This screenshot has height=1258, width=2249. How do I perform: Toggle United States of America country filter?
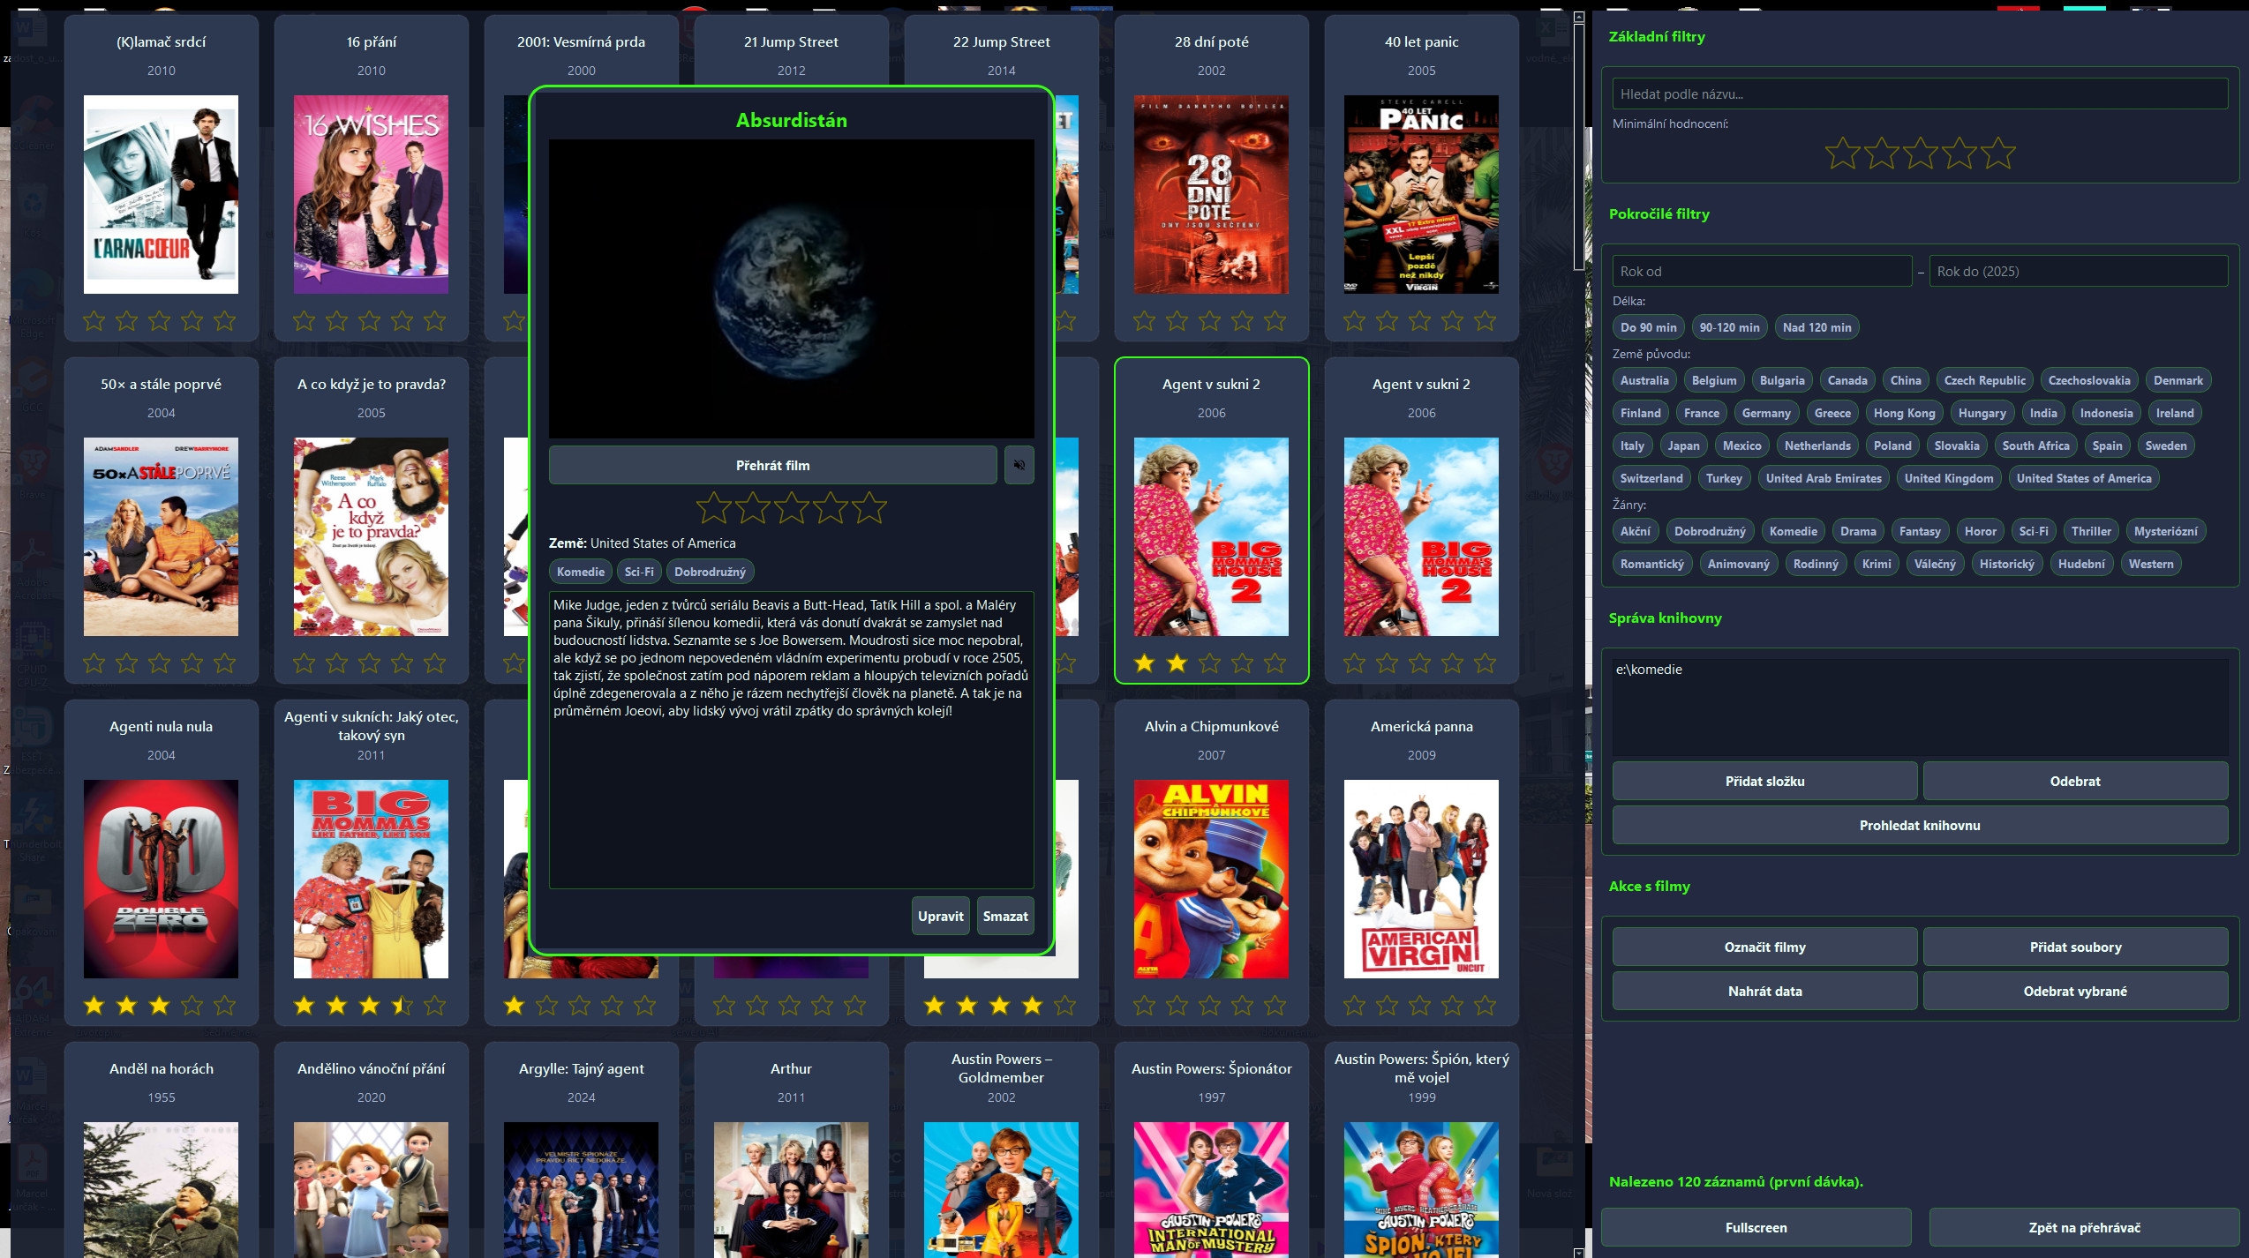2083,478
